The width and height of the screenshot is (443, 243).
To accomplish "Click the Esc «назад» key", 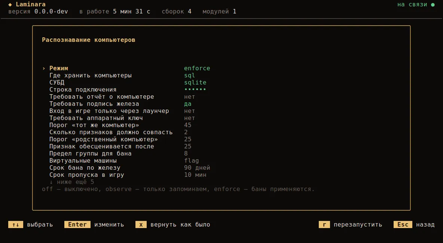I will point(403,224).
